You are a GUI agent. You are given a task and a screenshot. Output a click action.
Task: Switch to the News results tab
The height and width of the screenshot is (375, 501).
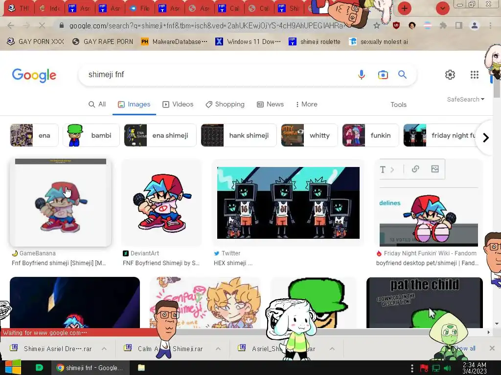click(x=270, y=104)
